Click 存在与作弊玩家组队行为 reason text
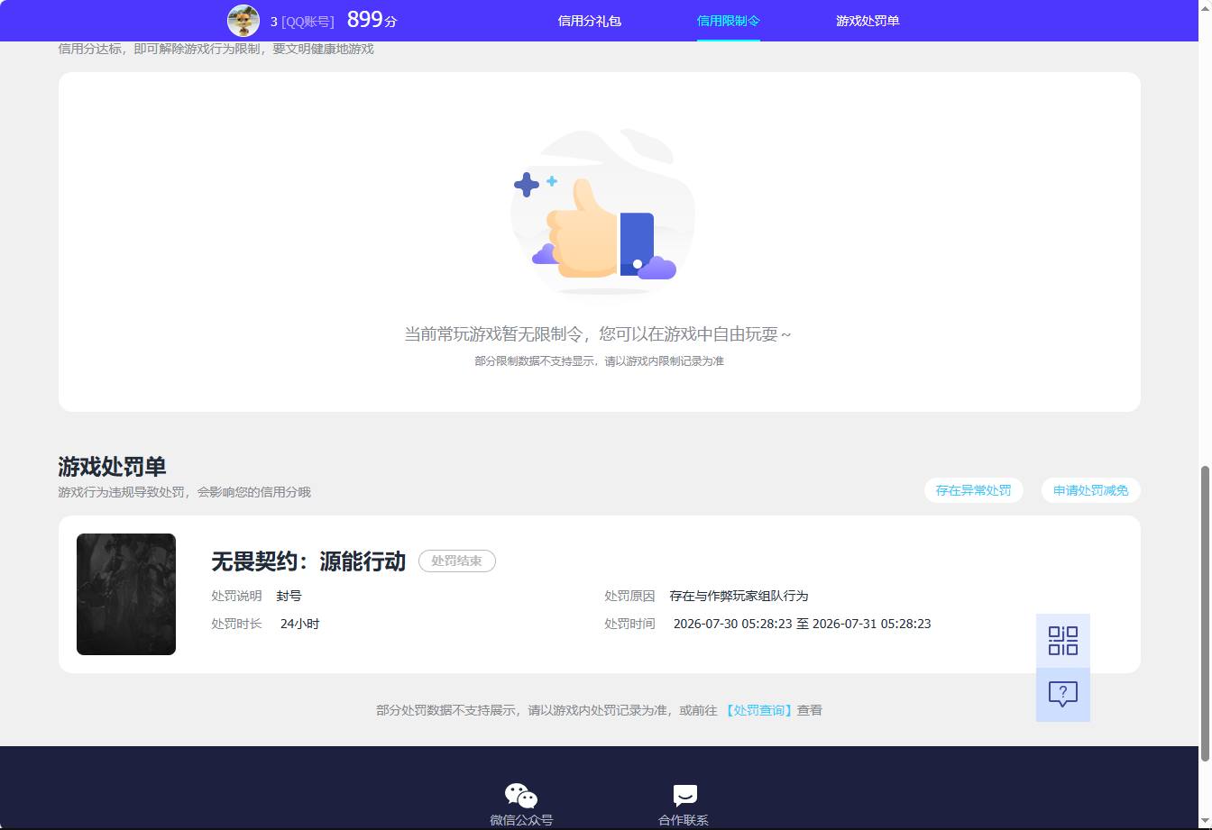The width and height of the screenshot is (1212, 830). coord(739,596)
